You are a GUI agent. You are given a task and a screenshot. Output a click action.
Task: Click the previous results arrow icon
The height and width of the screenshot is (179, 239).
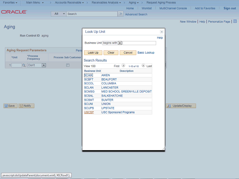pyautogui.click(x=123, y=66)
